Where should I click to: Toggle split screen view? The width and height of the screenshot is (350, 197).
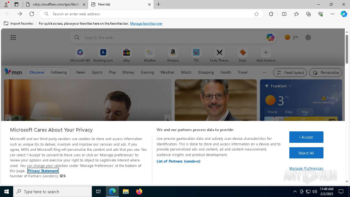coord(284,14)
